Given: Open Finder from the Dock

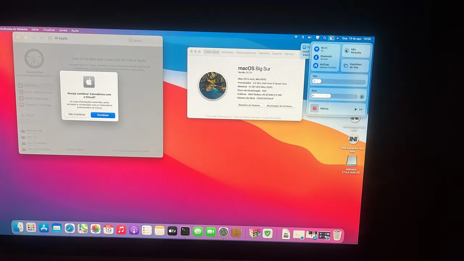Looking at the screenshot, I should pyautogui.click(x=18, y=227).
